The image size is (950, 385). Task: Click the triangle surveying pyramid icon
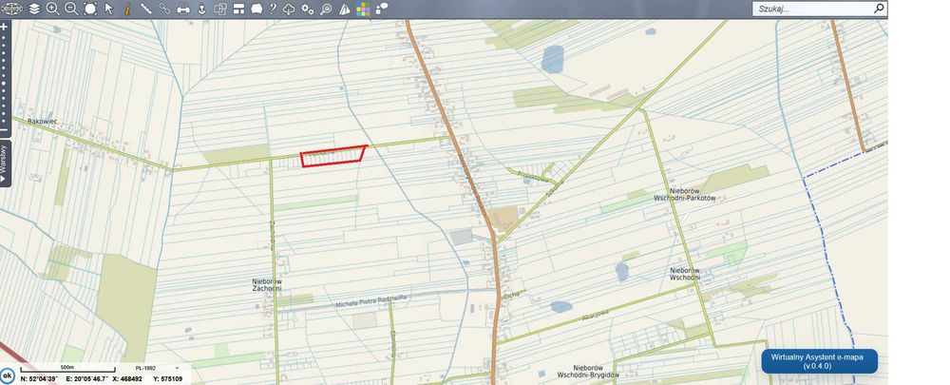tap(344, 9)
